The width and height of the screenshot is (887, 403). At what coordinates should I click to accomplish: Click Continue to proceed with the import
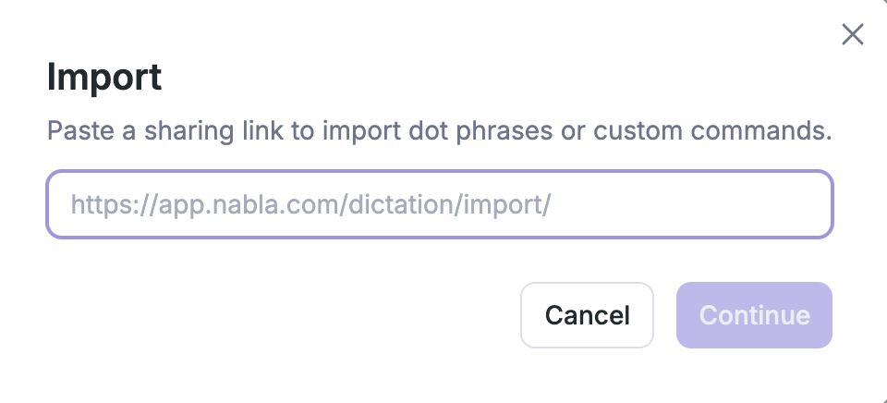coord(754,315)
